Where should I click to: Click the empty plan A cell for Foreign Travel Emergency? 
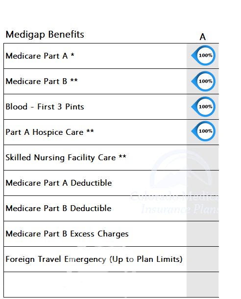[x=203, y=259]
